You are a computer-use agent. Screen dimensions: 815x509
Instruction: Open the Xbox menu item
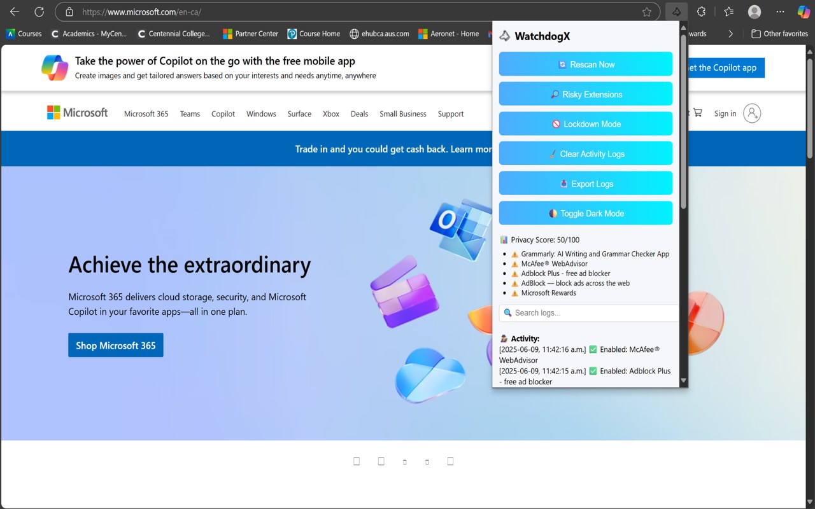point(331,114)
